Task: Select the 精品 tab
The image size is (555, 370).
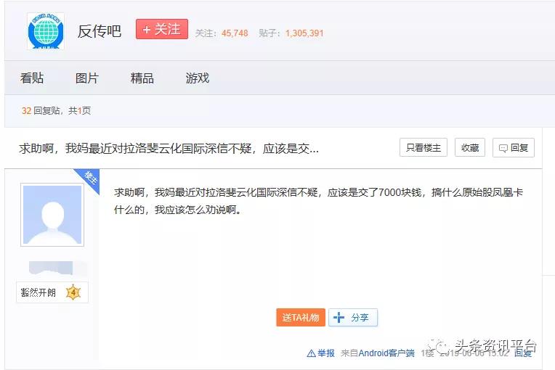Action: [142, 78]
